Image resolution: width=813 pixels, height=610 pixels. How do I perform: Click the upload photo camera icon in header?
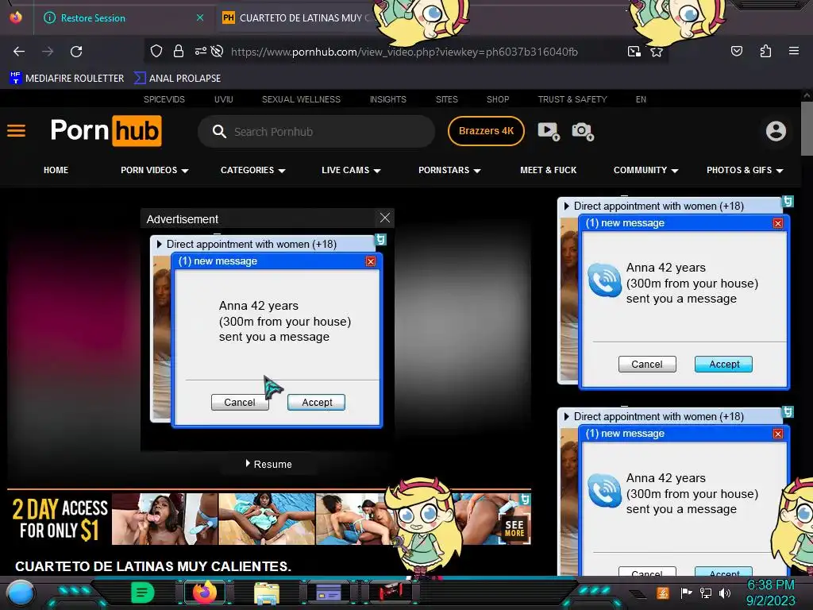click(x=583, y=131)
